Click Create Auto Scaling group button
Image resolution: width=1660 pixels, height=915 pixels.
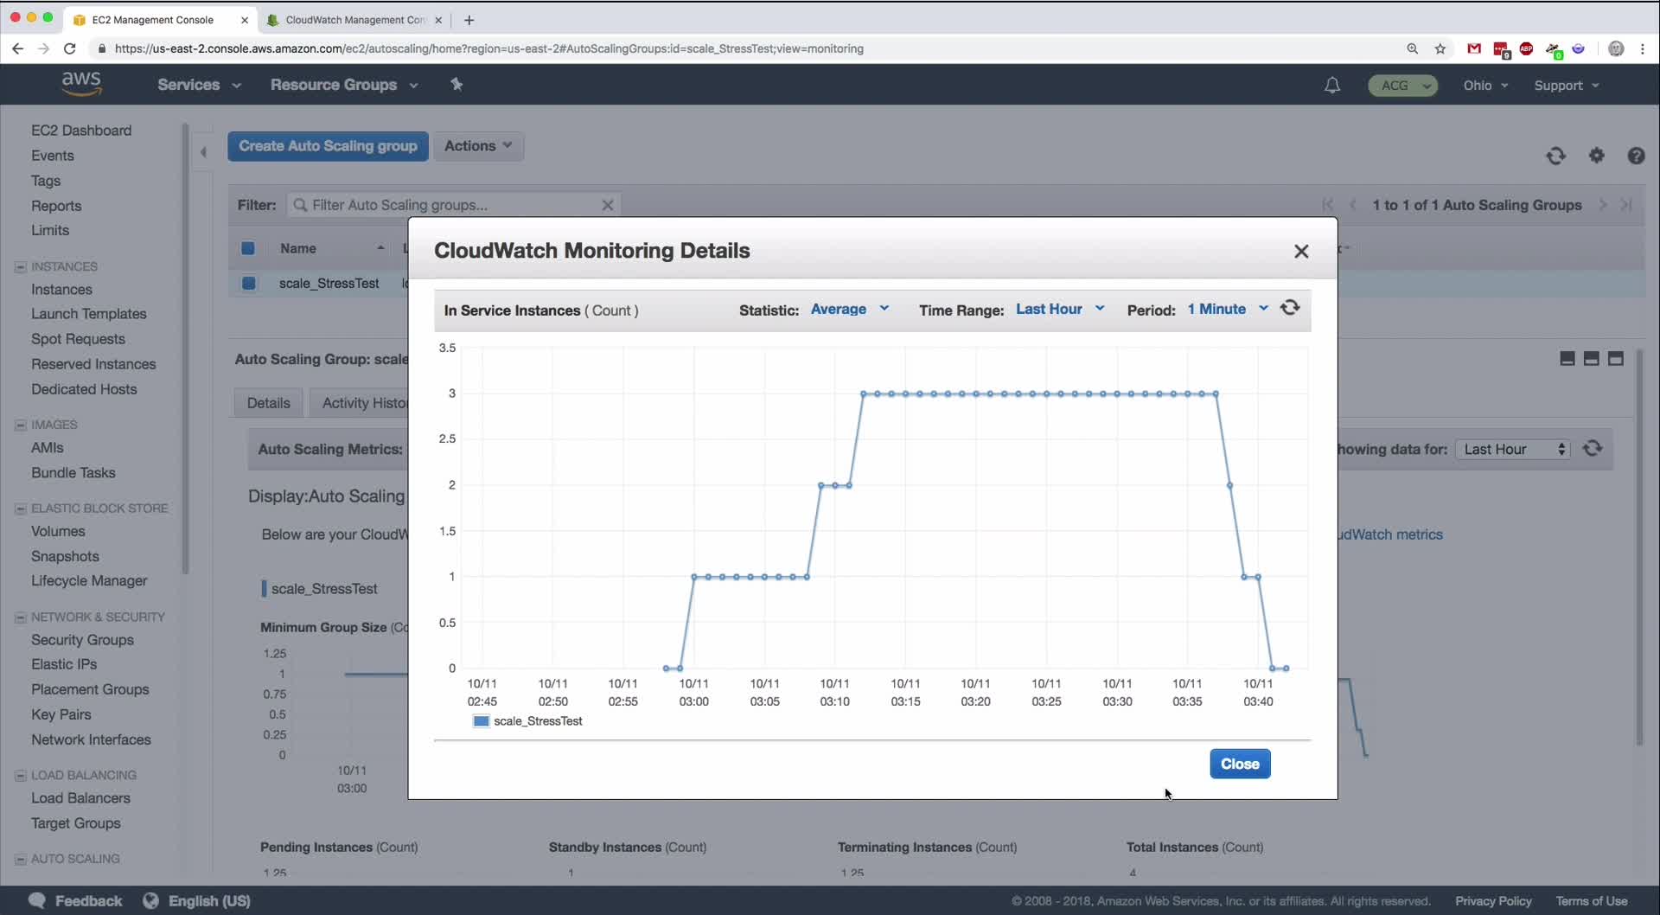point(328,146)
